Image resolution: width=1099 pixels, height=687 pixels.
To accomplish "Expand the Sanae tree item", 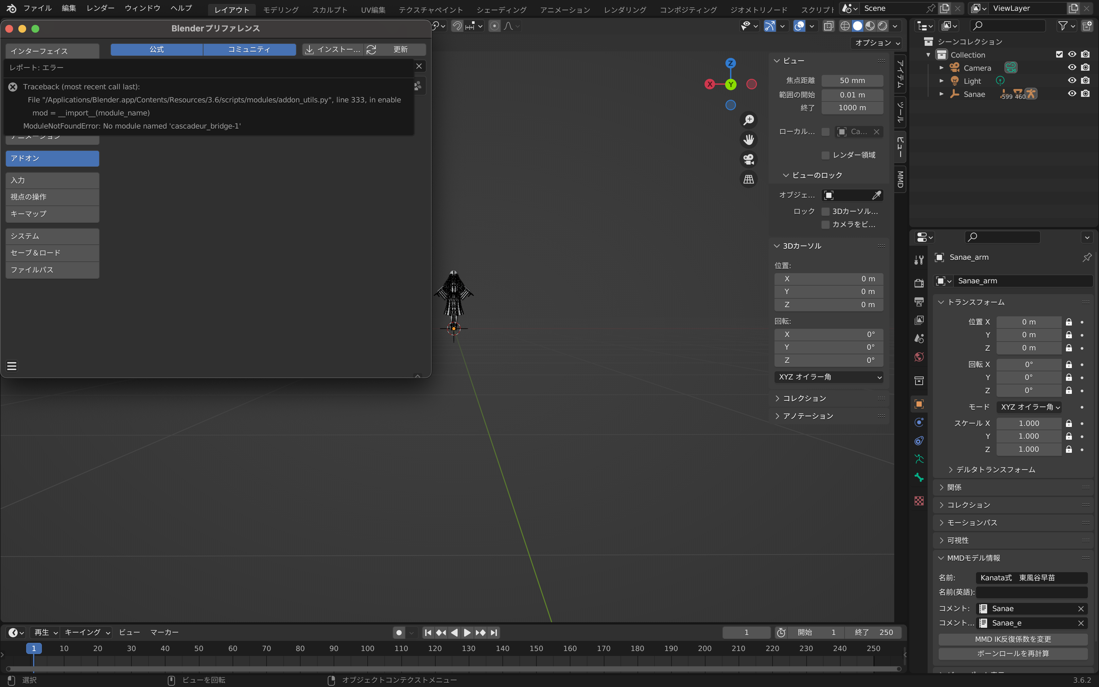I will (941, 94).
